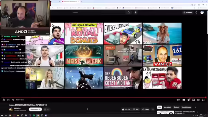
Task: Skip to the next video
Action: [x=8, y=100]
